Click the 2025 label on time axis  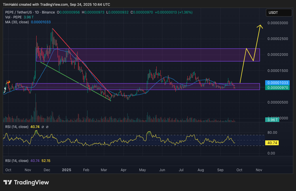[67, 170]
